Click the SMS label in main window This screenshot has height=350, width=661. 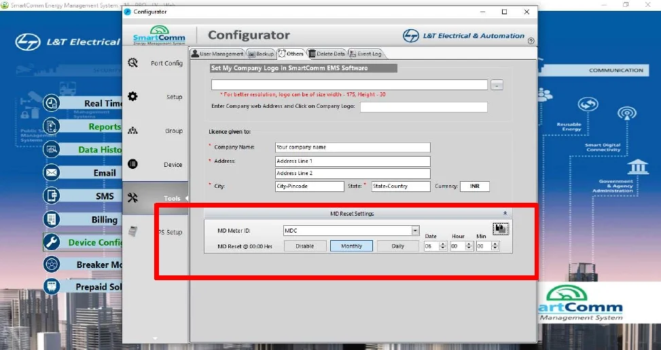coord(105,196)
